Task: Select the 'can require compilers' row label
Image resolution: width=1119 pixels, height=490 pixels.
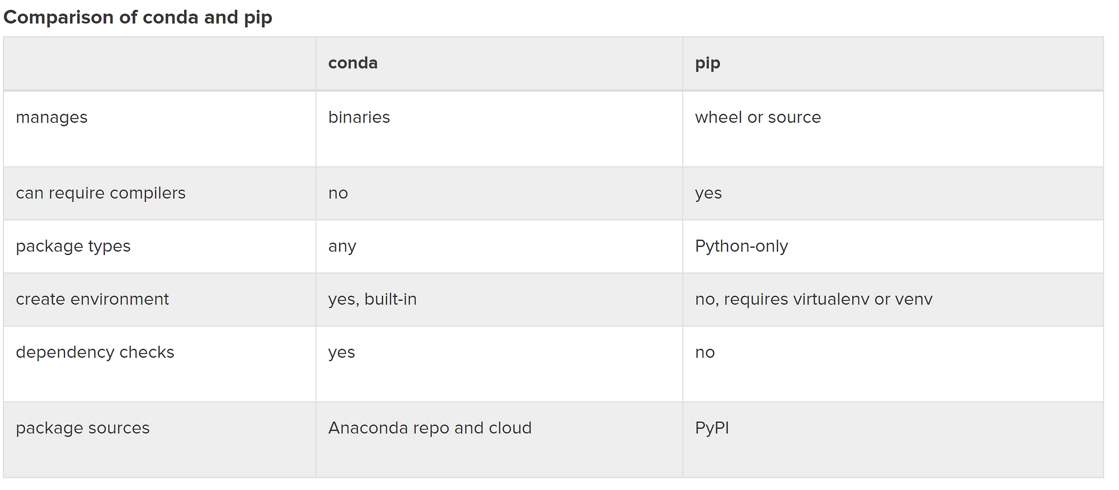Action: [101, 193]
